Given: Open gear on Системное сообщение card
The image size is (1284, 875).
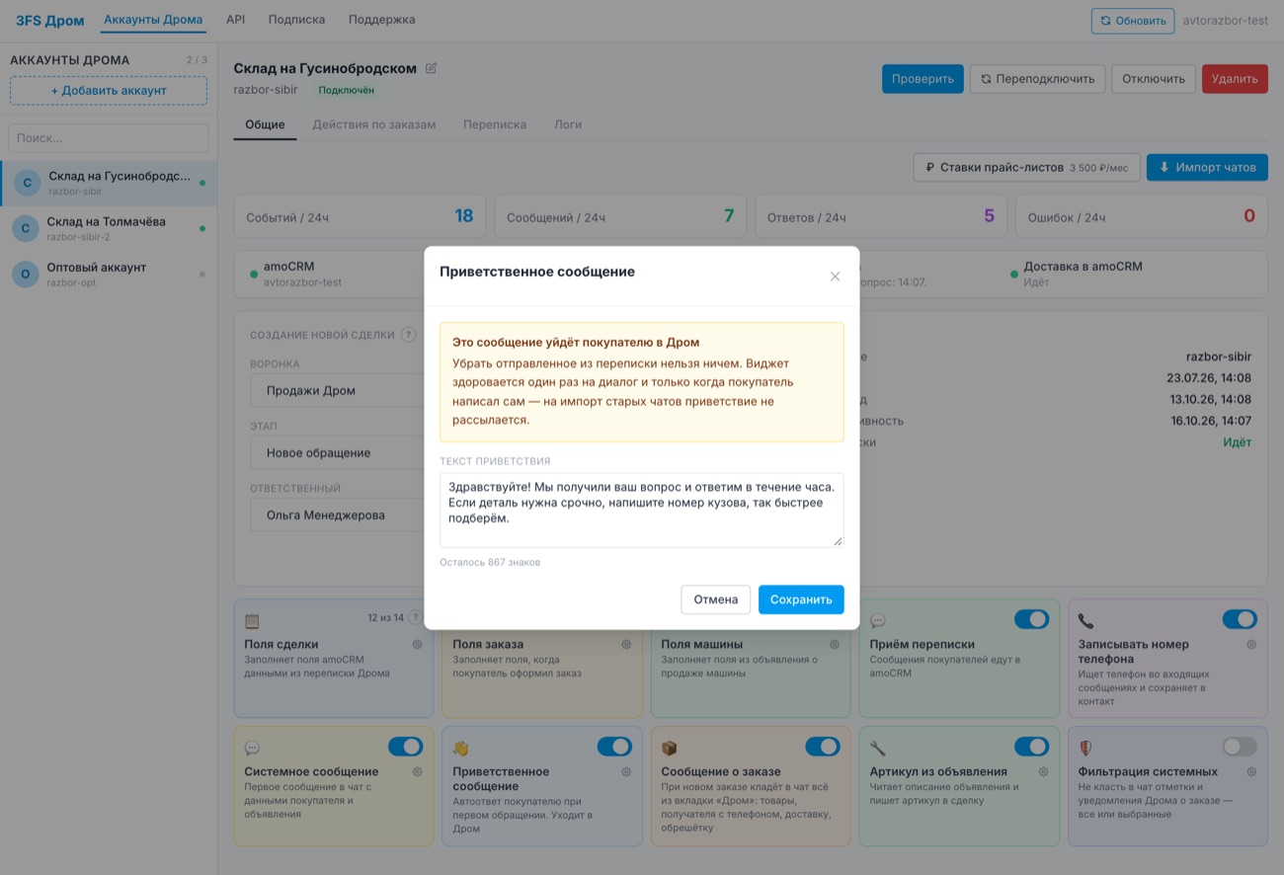Looking at the screenshot, I should click(x=418, y=771).
